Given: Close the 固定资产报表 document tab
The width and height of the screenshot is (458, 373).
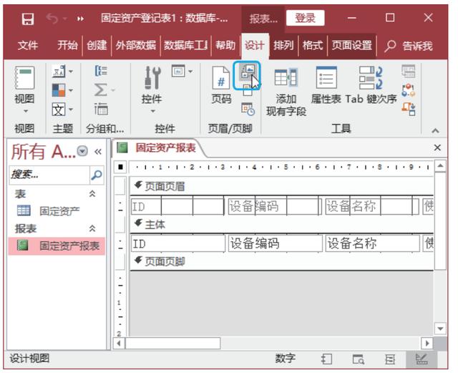Looking at the screenshot, I should 437,148.
